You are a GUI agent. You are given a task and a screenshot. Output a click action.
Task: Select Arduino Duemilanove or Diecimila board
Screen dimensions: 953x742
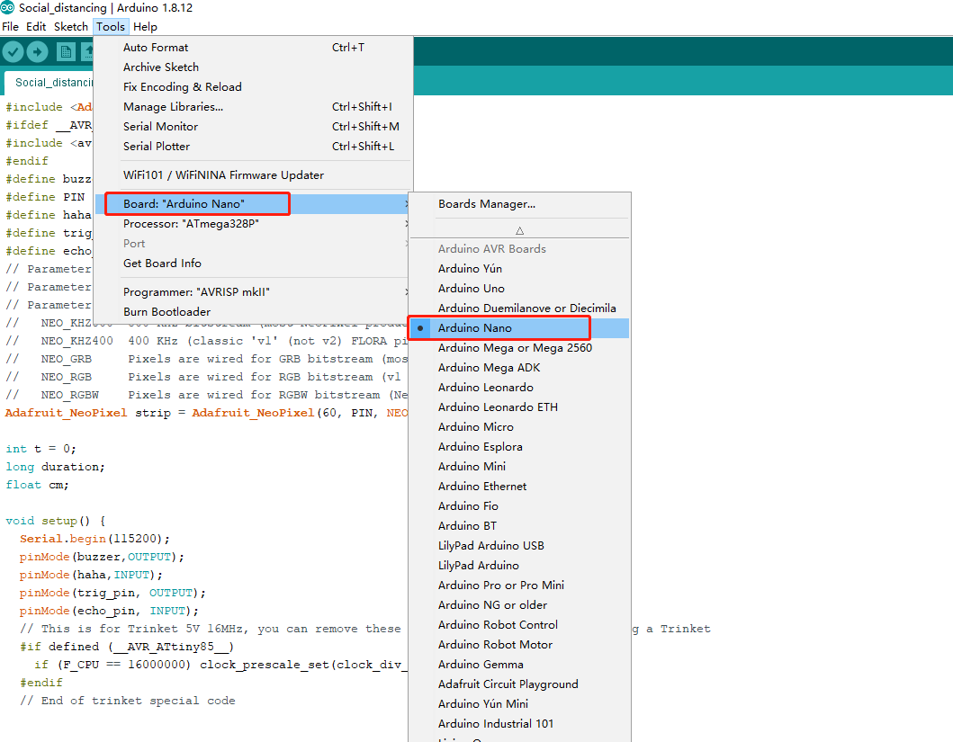point(519,308)
